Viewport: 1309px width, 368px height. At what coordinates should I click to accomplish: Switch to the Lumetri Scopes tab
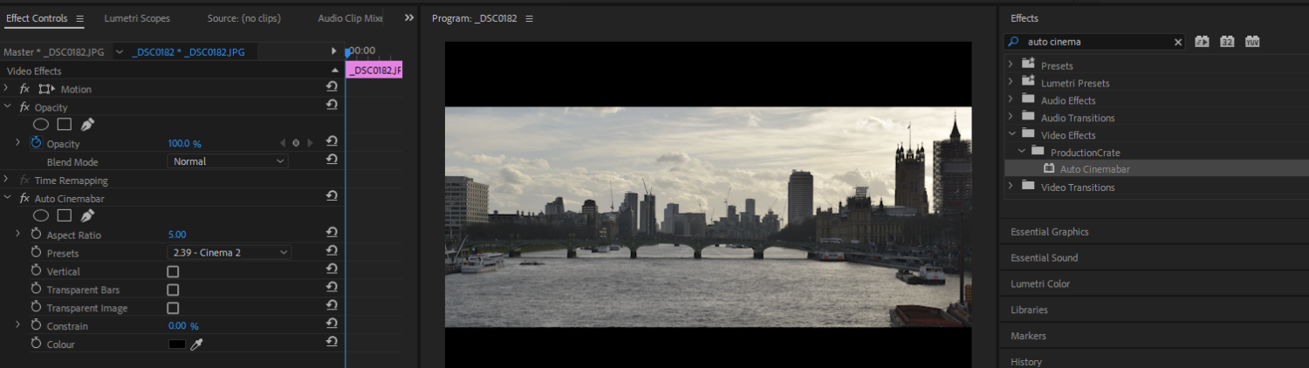tap(137, 18)
